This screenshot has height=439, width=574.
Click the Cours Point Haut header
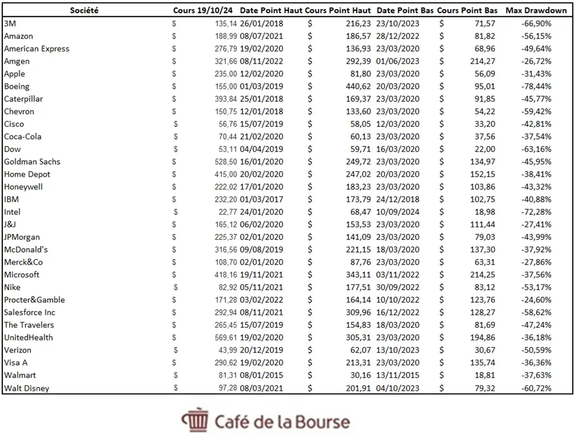point(338,10)
